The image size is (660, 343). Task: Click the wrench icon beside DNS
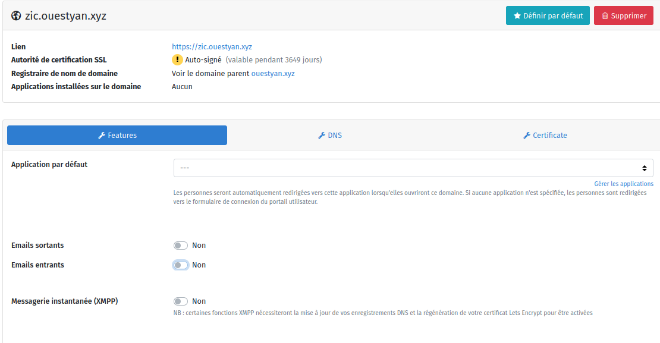[x=322, y=136]
